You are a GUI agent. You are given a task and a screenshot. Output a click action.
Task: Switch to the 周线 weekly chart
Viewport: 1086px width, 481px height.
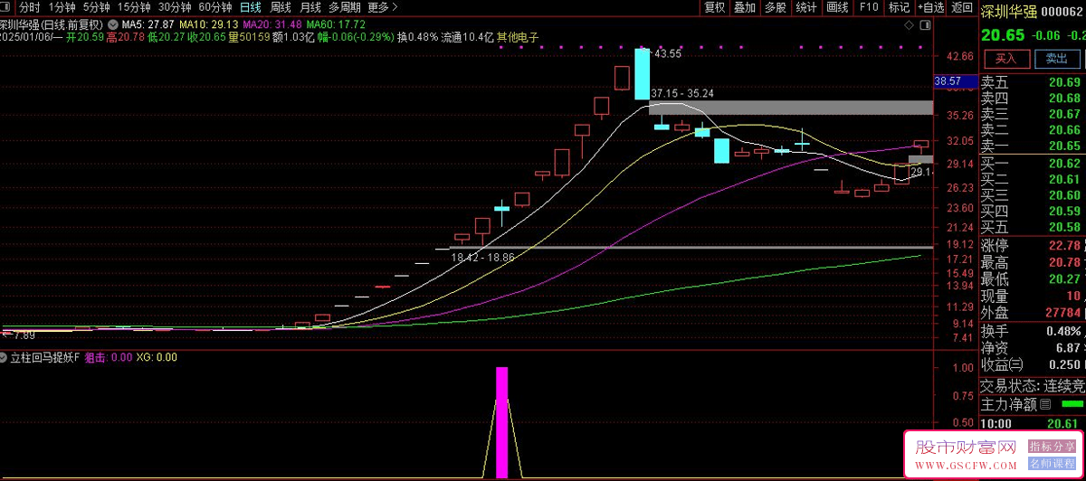pyautogui.click(x=281, y=6)
